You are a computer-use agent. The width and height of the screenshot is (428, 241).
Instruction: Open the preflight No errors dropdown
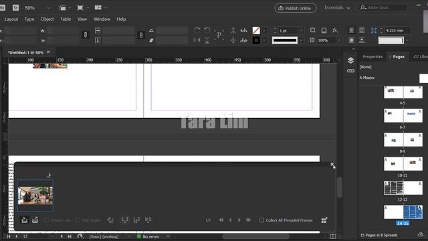click(x=168, y=236)
